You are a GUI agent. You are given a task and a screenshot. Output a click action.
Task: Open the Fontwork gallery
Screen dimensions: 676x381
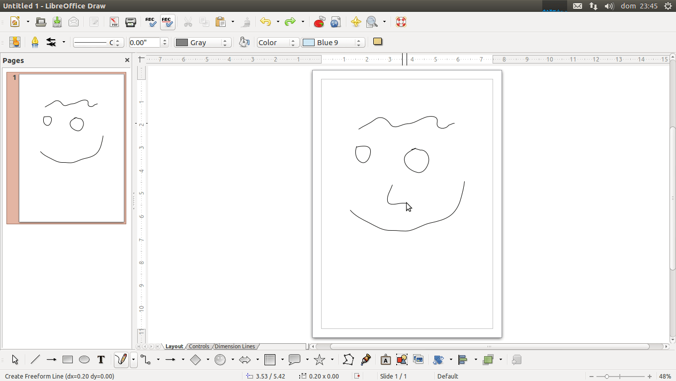click(x=385, y=359)
